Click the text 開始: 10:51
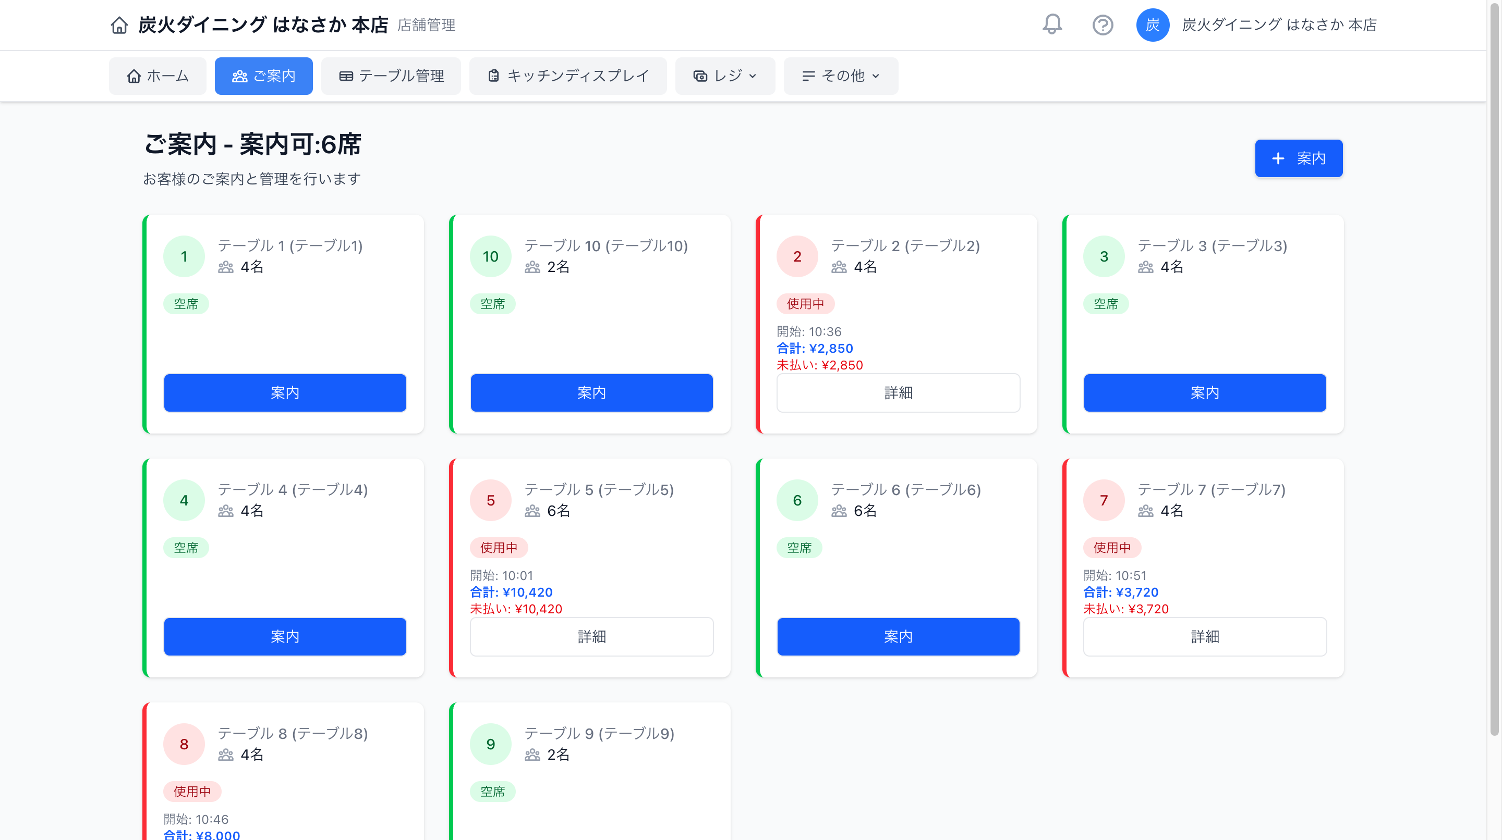The image size is (1502, 840). pyautogui.click(x=1115, y=575)
